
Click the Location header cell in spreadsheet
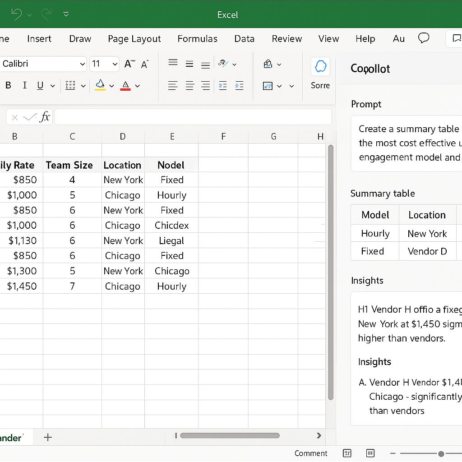point(123,165)
